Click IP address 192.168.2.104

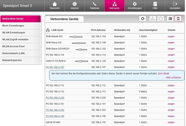pyautogui.click(x=98, y=36)
